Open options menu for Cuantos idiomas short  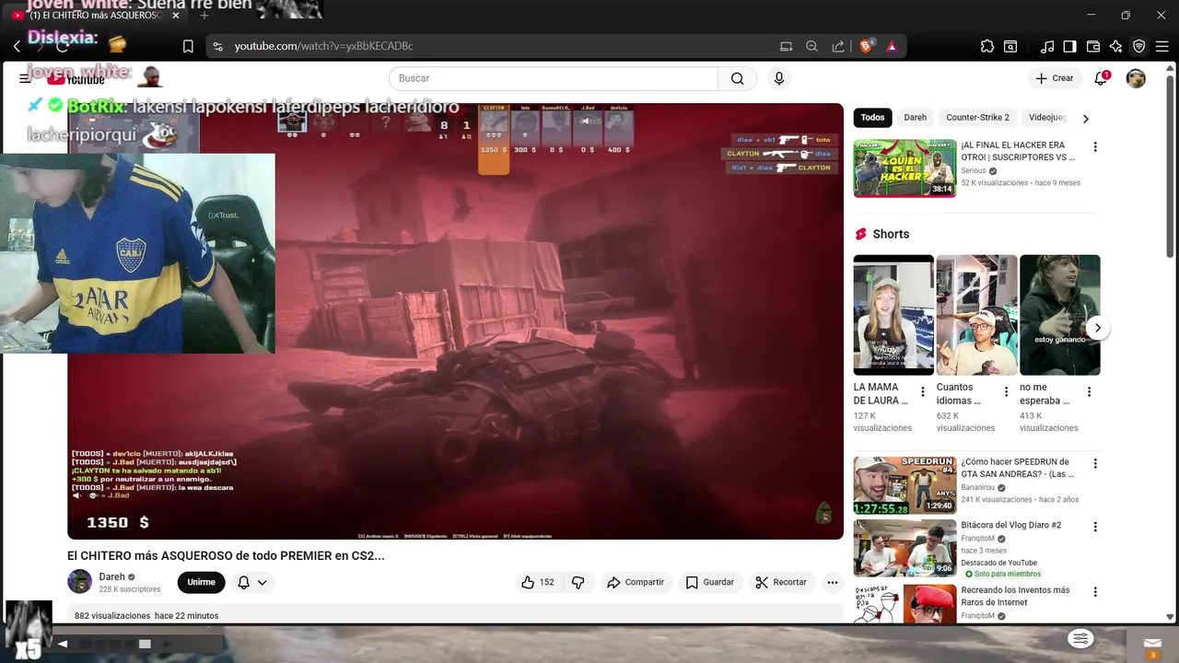tap(1006, 392)
